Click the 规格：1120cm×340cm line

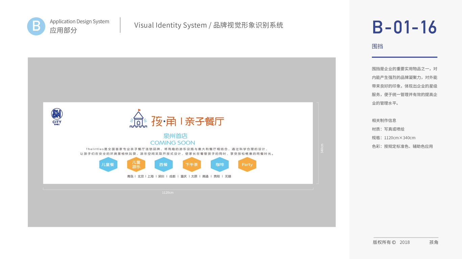[x=394, y=138]
